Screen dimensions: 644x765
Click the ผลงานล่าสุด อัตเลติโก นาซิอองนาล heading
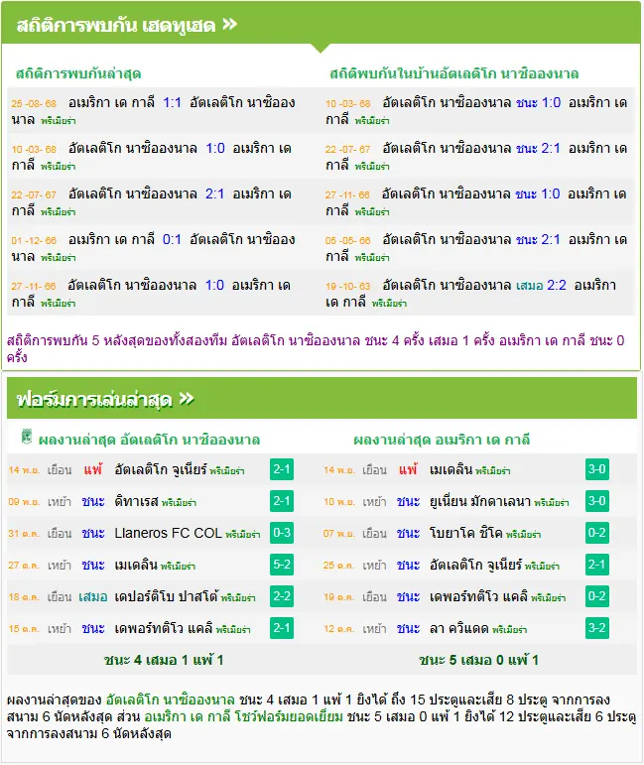point(149,441)
